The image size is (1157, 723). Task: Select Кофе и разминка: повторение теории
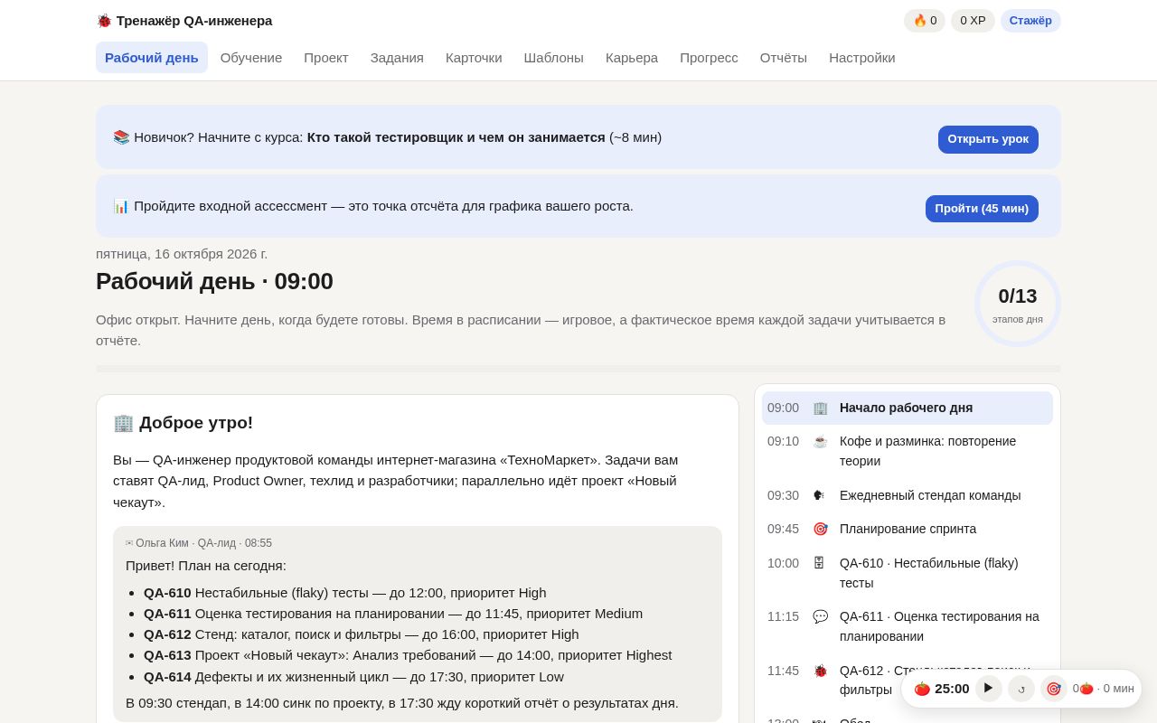click(908, 451)
